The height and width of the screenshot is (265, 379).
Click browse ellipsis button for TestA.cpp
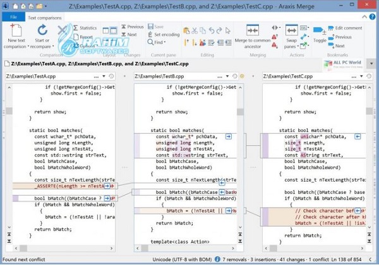pyautogui.click(x=96, y=76)
